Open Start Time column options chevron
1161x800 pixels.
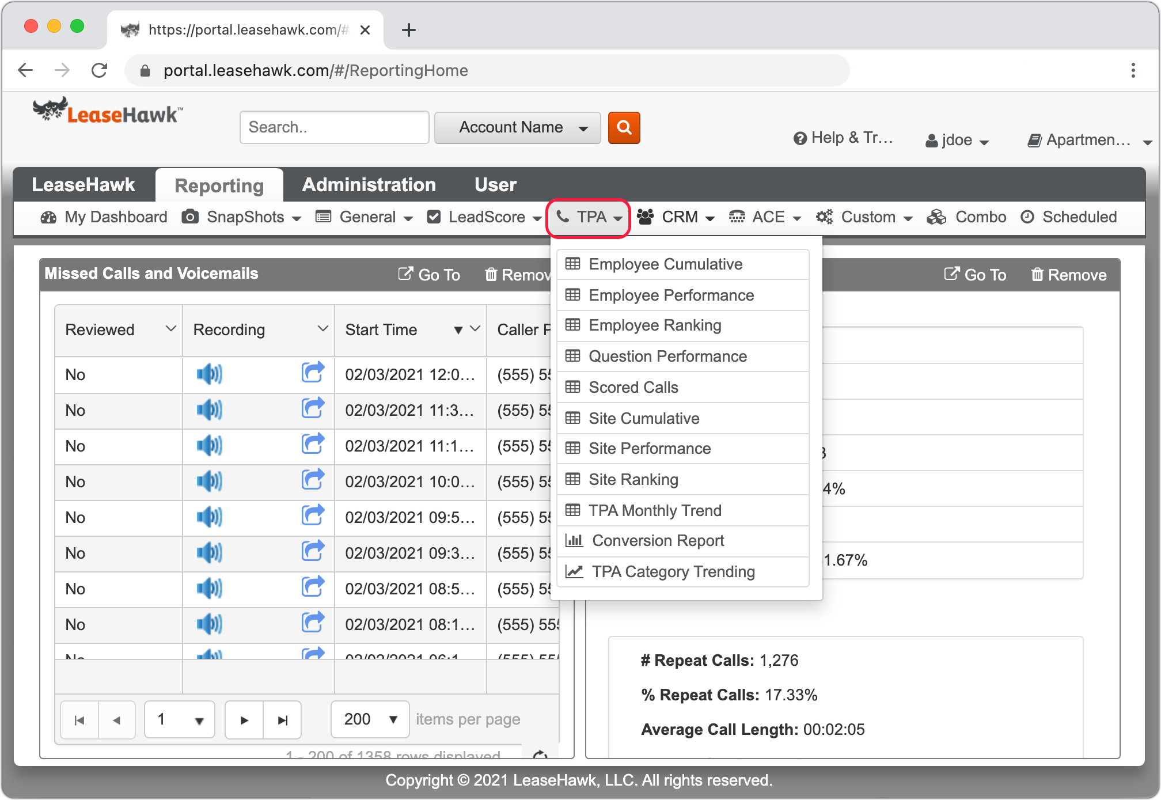click(475, 329)
